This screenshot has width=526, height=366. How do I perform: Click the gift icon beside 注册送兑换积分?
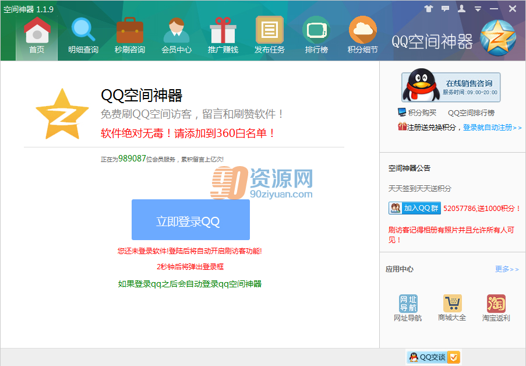[402, 126]
